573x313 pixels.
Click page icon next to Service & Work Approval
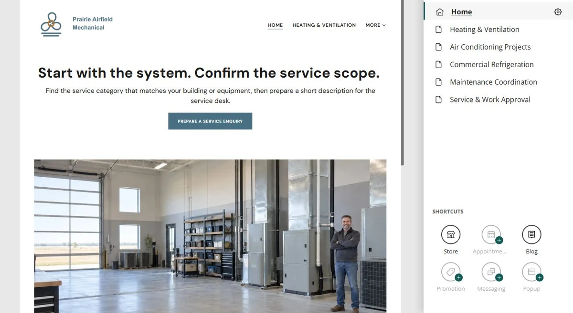[438, 100]
